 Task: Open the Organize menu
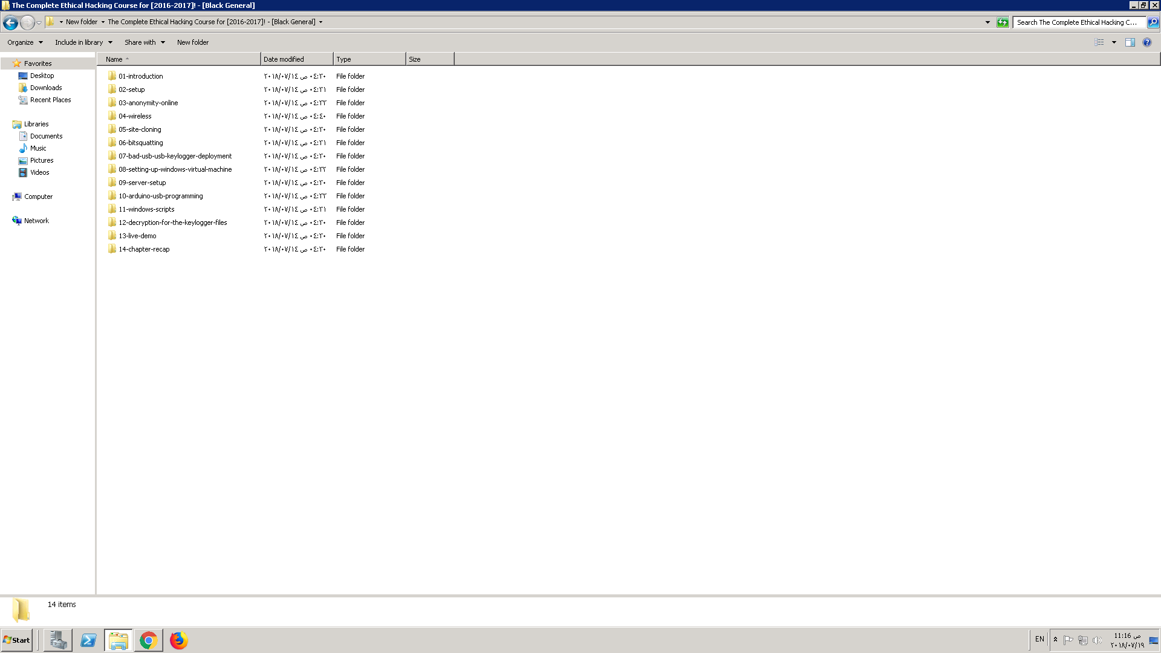click(25, 42)
